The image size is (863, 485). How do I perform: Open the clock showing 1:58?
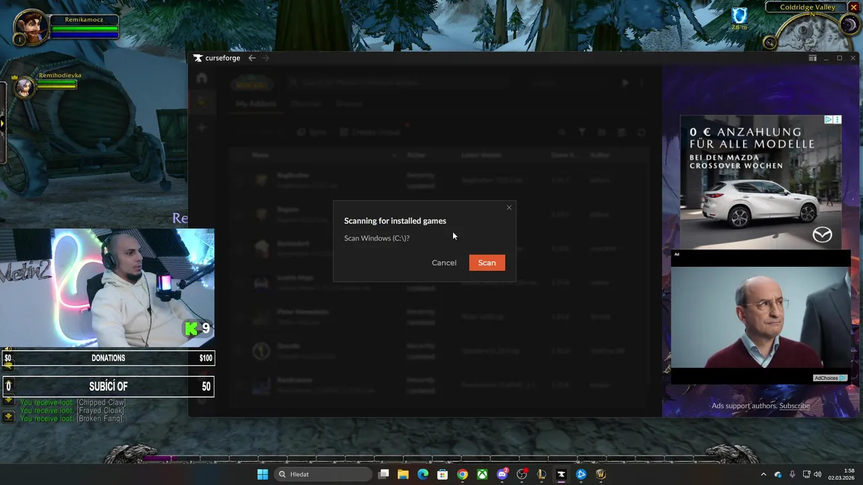(842, 474)
